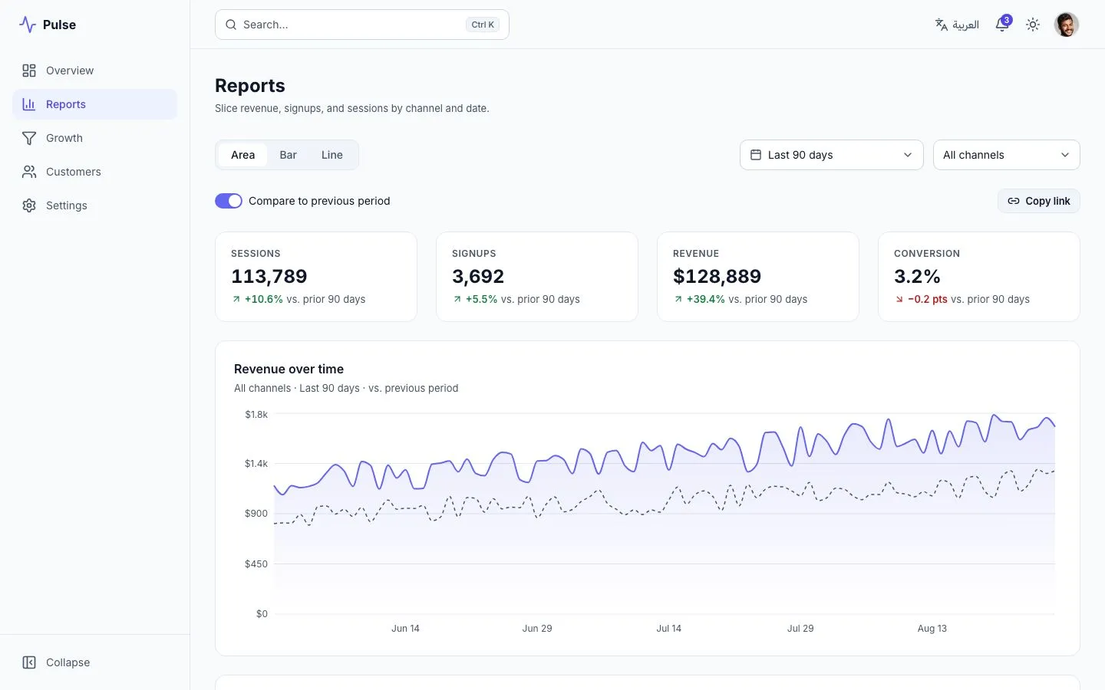The width and height of the screenshot is (1105, 690).
Task: Open the Customers page label
Action: click(74, 172)
